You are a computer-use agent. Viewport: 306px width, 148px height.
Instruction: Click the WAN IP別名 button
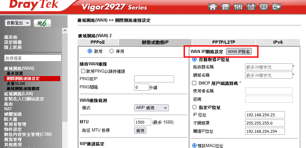(239, 51)
